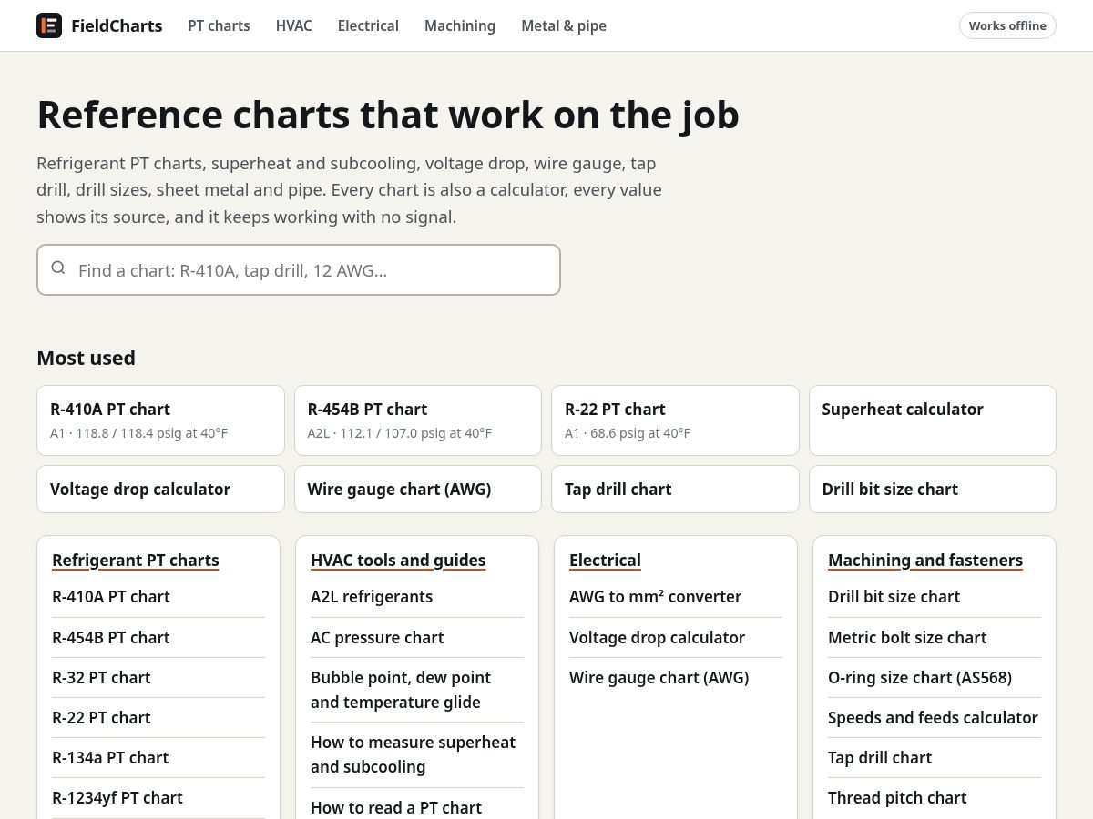
Task: Click the FieldCharts logo icon
Action: point(49,25)
